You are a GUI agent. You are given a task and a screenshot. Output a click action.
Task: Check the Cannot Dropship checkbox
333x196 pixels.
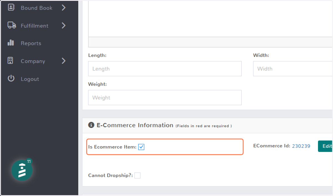[137, 175]
